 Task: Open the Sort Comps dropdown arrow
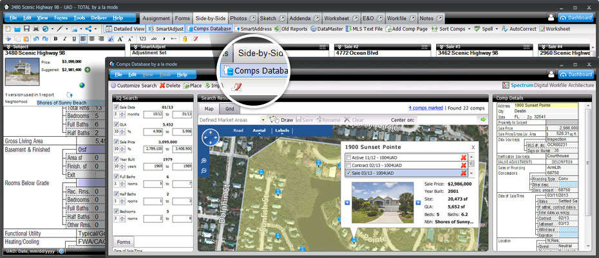[470, 29]
